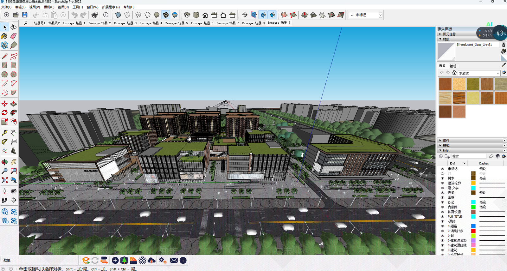
Task: Toggle visibility of 建筑轮廓 tag
Action: click(x=442, y=183)
